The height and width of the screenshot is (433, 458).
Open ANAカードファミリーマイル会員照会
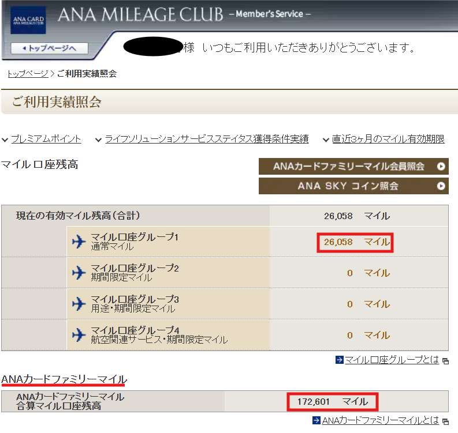tap(353, 167)
